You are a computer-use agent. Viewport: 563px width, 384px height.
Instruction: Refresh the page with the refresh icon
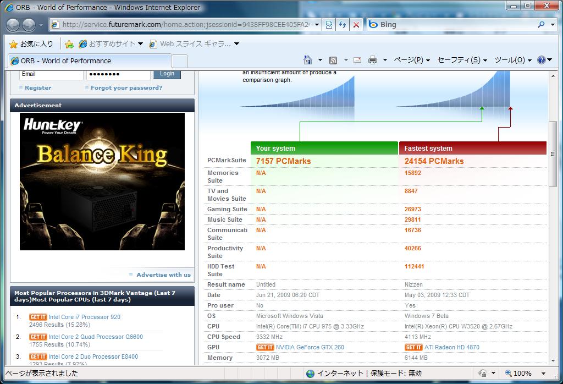(x=343, y=24)
